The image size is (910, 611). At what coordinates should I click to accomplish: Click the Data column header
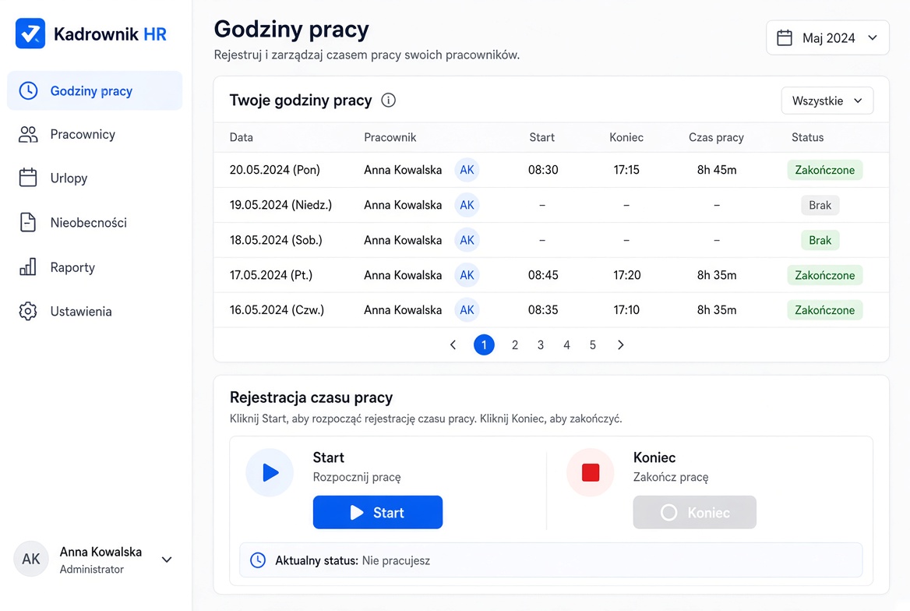[242, 137]
